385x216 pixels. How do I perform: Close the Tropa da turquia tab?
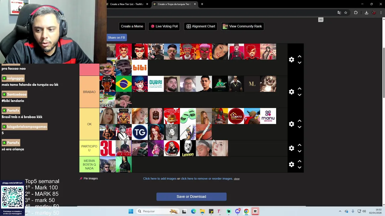[x=195, y=4]
